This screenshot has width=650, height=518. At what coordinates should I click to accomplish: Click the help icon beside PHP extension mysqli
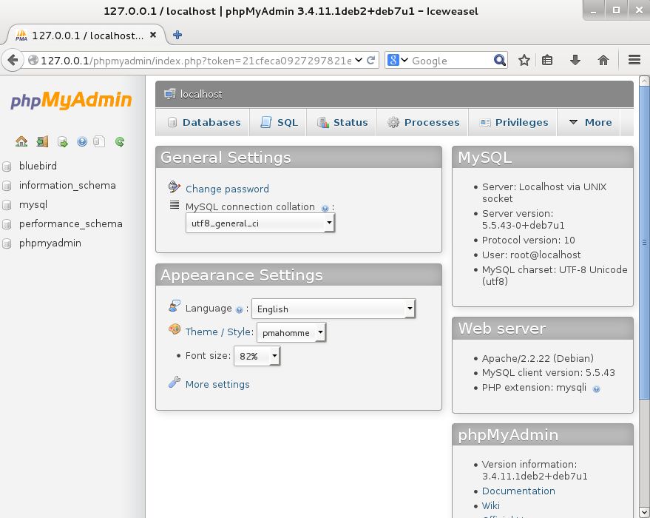(596, 388)
